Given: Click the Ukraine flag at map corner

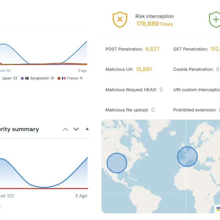Looking at the screenshot, I should coord(218,209).
